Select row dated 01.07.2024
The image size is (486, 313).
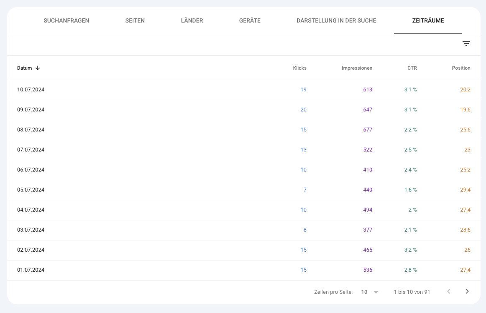[243, 270]
